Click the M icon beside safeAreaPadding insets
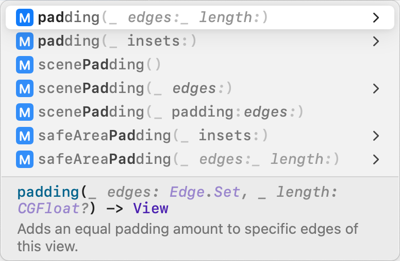This screenshot has width=400, height=261. point(25,136)
